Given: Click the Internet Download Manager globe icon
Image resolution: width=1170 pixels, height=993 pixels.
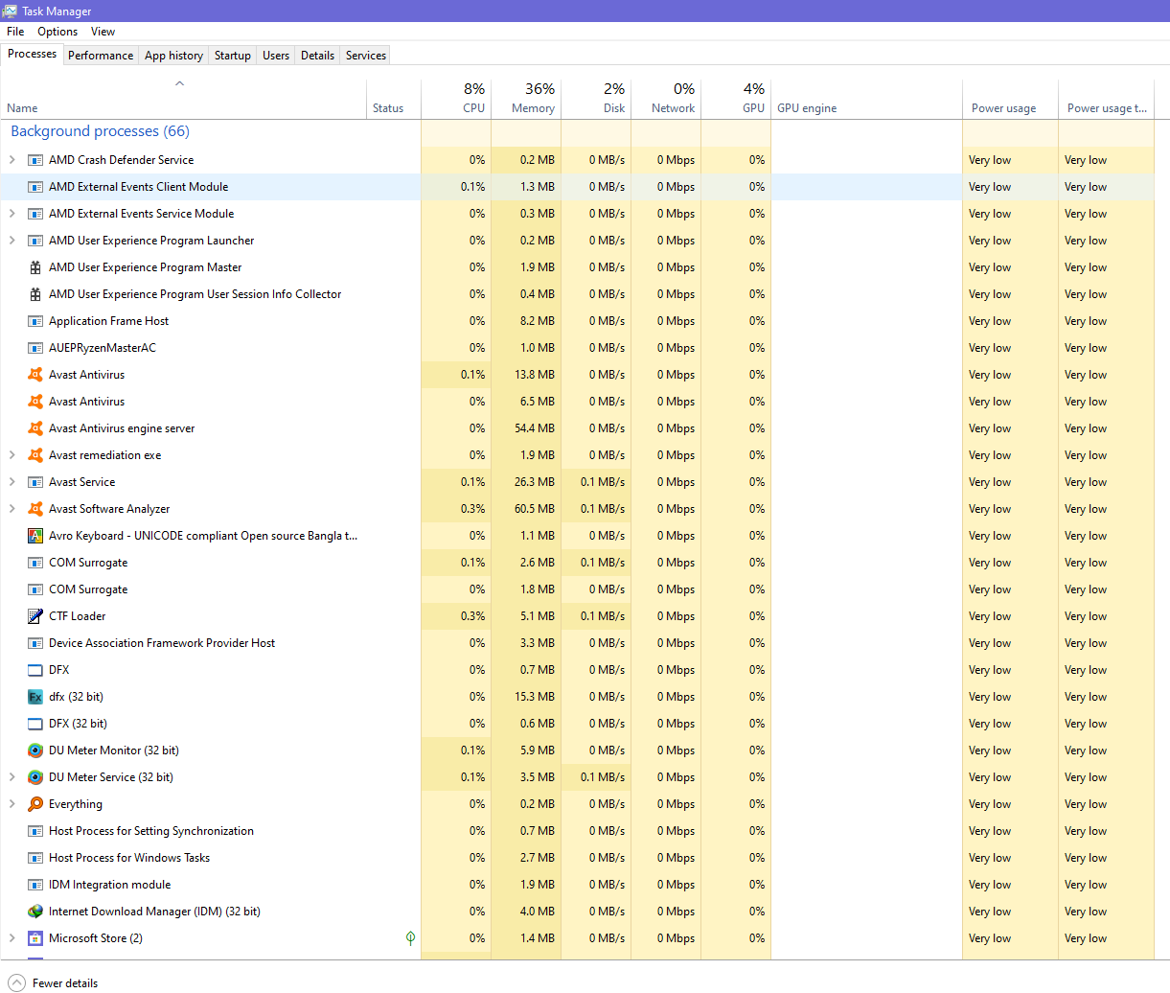Looking at the screenshot, I should pos(35,912).
